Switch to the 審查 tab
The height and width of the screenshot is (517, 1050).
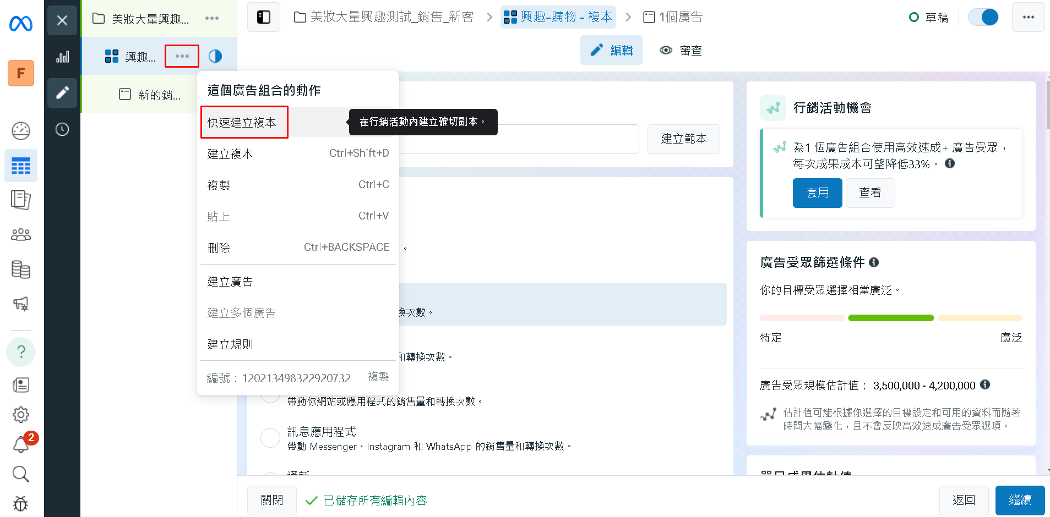pyautogui.click(x=681, y=51)
